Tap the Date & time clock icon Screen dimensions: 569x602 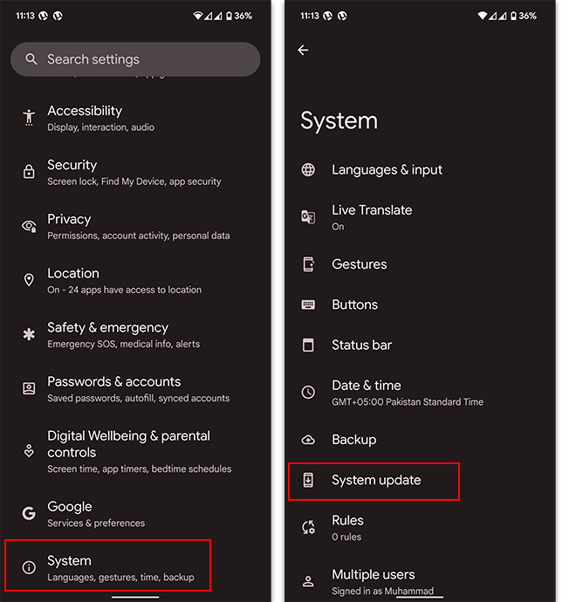pos(308,393)
